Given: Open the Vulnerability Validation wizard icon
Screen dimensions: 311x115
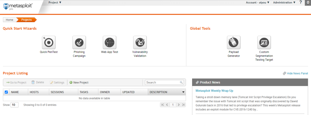Looking at the screenshot, I should [x=140, y=42].
